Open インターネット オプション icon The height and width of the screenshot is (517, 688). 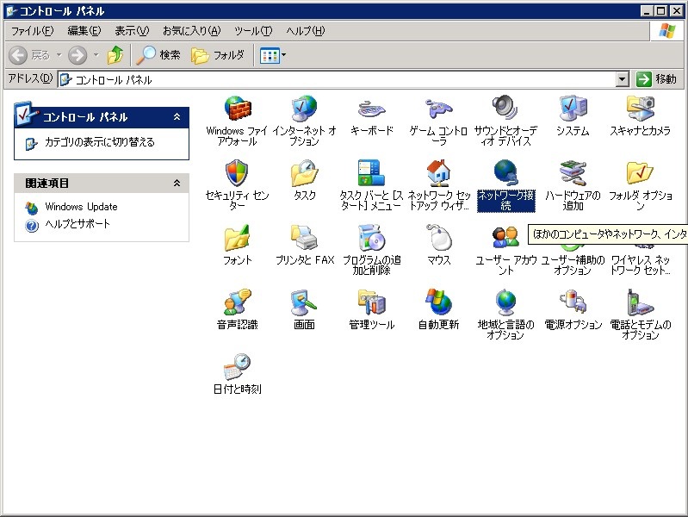tap(304, 108)
